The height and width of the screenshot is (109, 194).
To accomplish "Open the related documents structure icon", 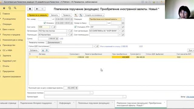I will click(x=81, y=15).
